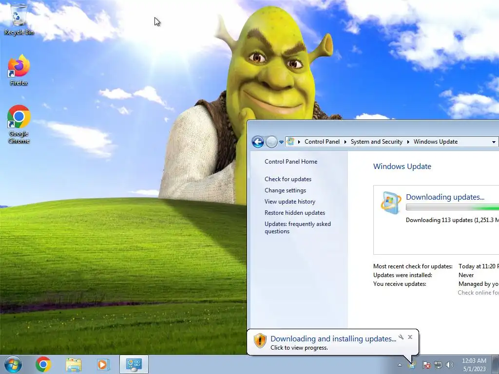Click Restore hidden updates
This screenshot has width=499, height=374.
[x=295, y=212]
